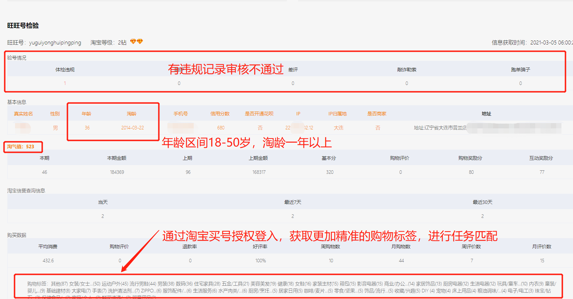Click the 退款率 column header
The width and height of the screenshot is (573, 299).
pyautogui.click(x=189, y=247)
